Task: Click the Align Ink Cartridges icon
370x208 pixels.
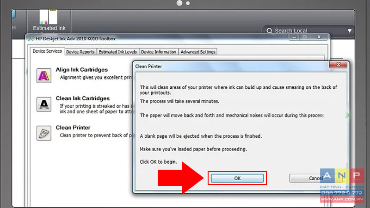Action: pyautogui.click(x=44, y=76)
